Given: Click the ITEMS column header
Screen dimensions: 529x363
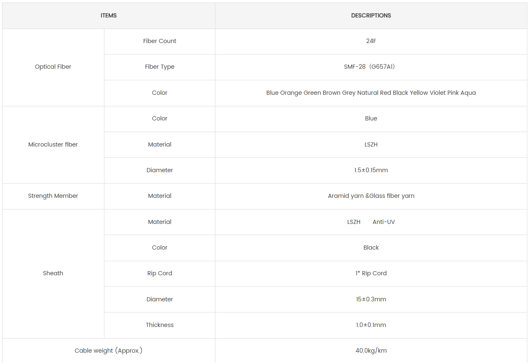Looking at the screenshot, I should tap(109, 16).
